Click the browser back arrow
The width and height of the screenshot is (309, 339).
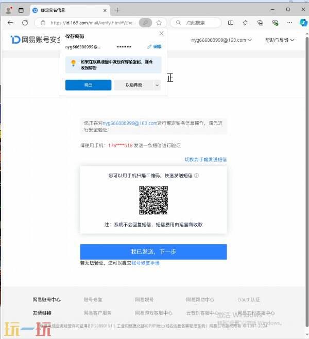10,23
